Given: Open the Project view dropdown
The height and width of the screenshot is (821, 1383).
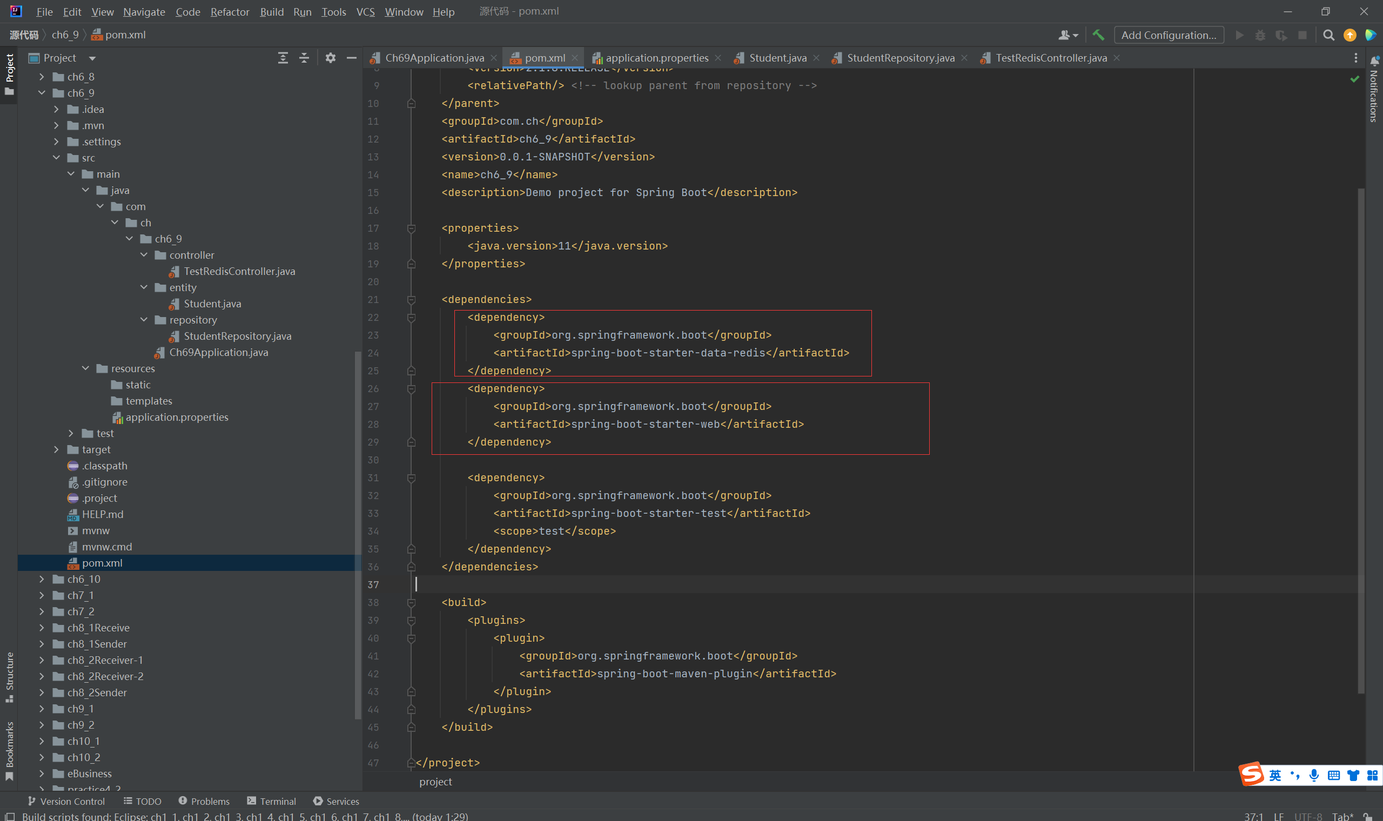Looking at the screenshot, I should coord(92,58).
